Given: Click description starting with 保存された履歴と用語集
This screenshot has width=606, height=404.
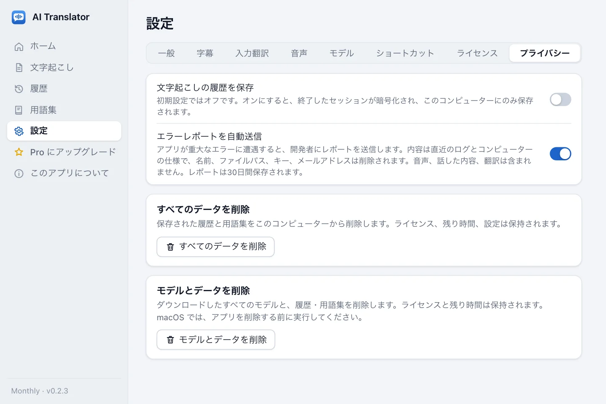Looking at the screenshot, I should click(361, 224).
